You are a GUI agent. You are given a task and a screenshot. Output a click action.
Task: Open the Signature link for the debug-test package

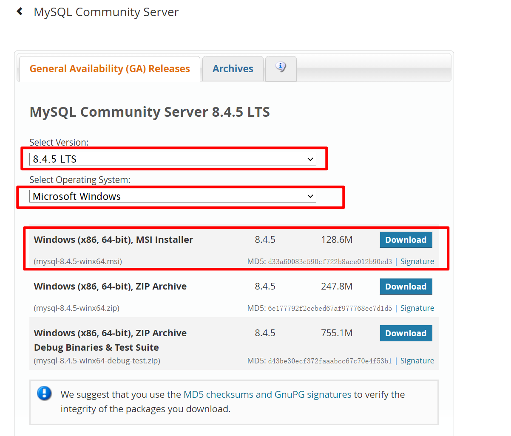[x=417, y=360]
